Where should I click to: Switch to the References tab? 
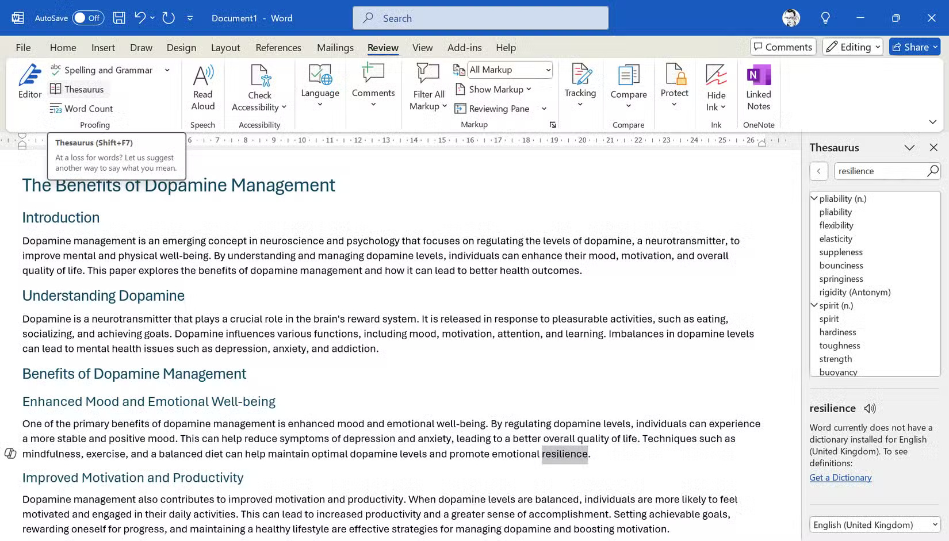click(278, 47)
